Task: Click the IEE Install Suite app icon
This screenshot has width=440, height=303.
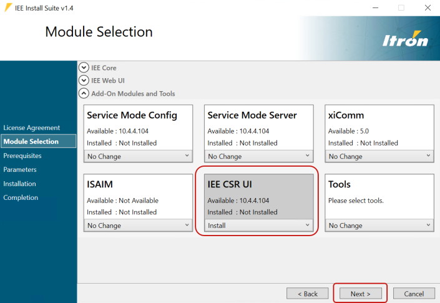Action: [8, 7]
